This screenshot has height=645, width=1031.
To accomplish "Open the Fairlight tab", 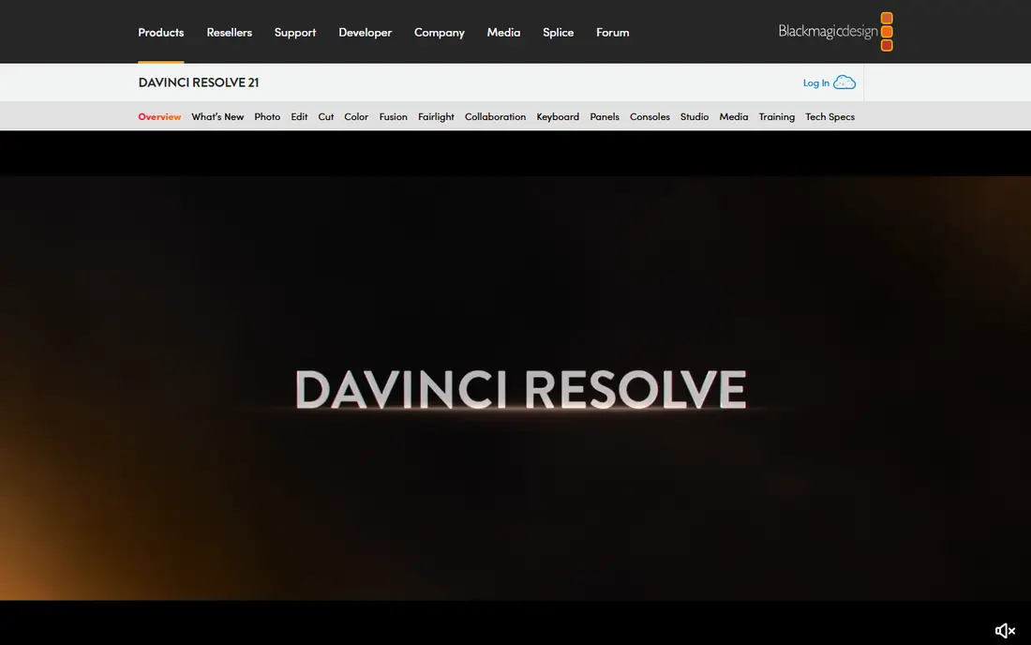I will tap(436, 116).
